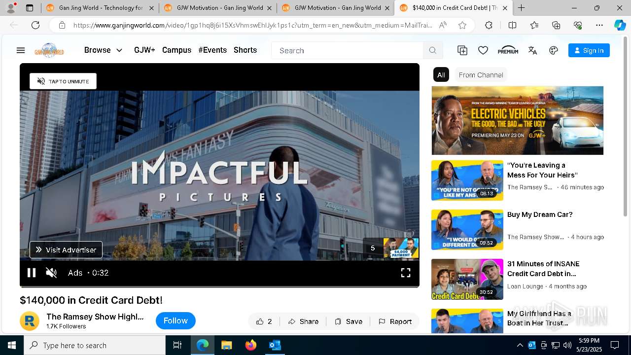This screenshot has height=355, width=631.
Task: Close the $140,000 in Credit Card Debt tab
Action: [505, 8]
